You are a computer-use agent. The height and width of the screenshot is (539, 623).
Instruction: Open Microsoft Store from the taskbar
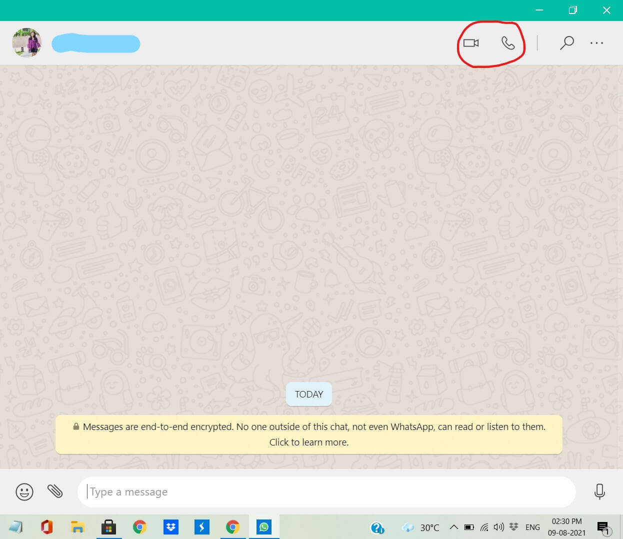point(108,527)
